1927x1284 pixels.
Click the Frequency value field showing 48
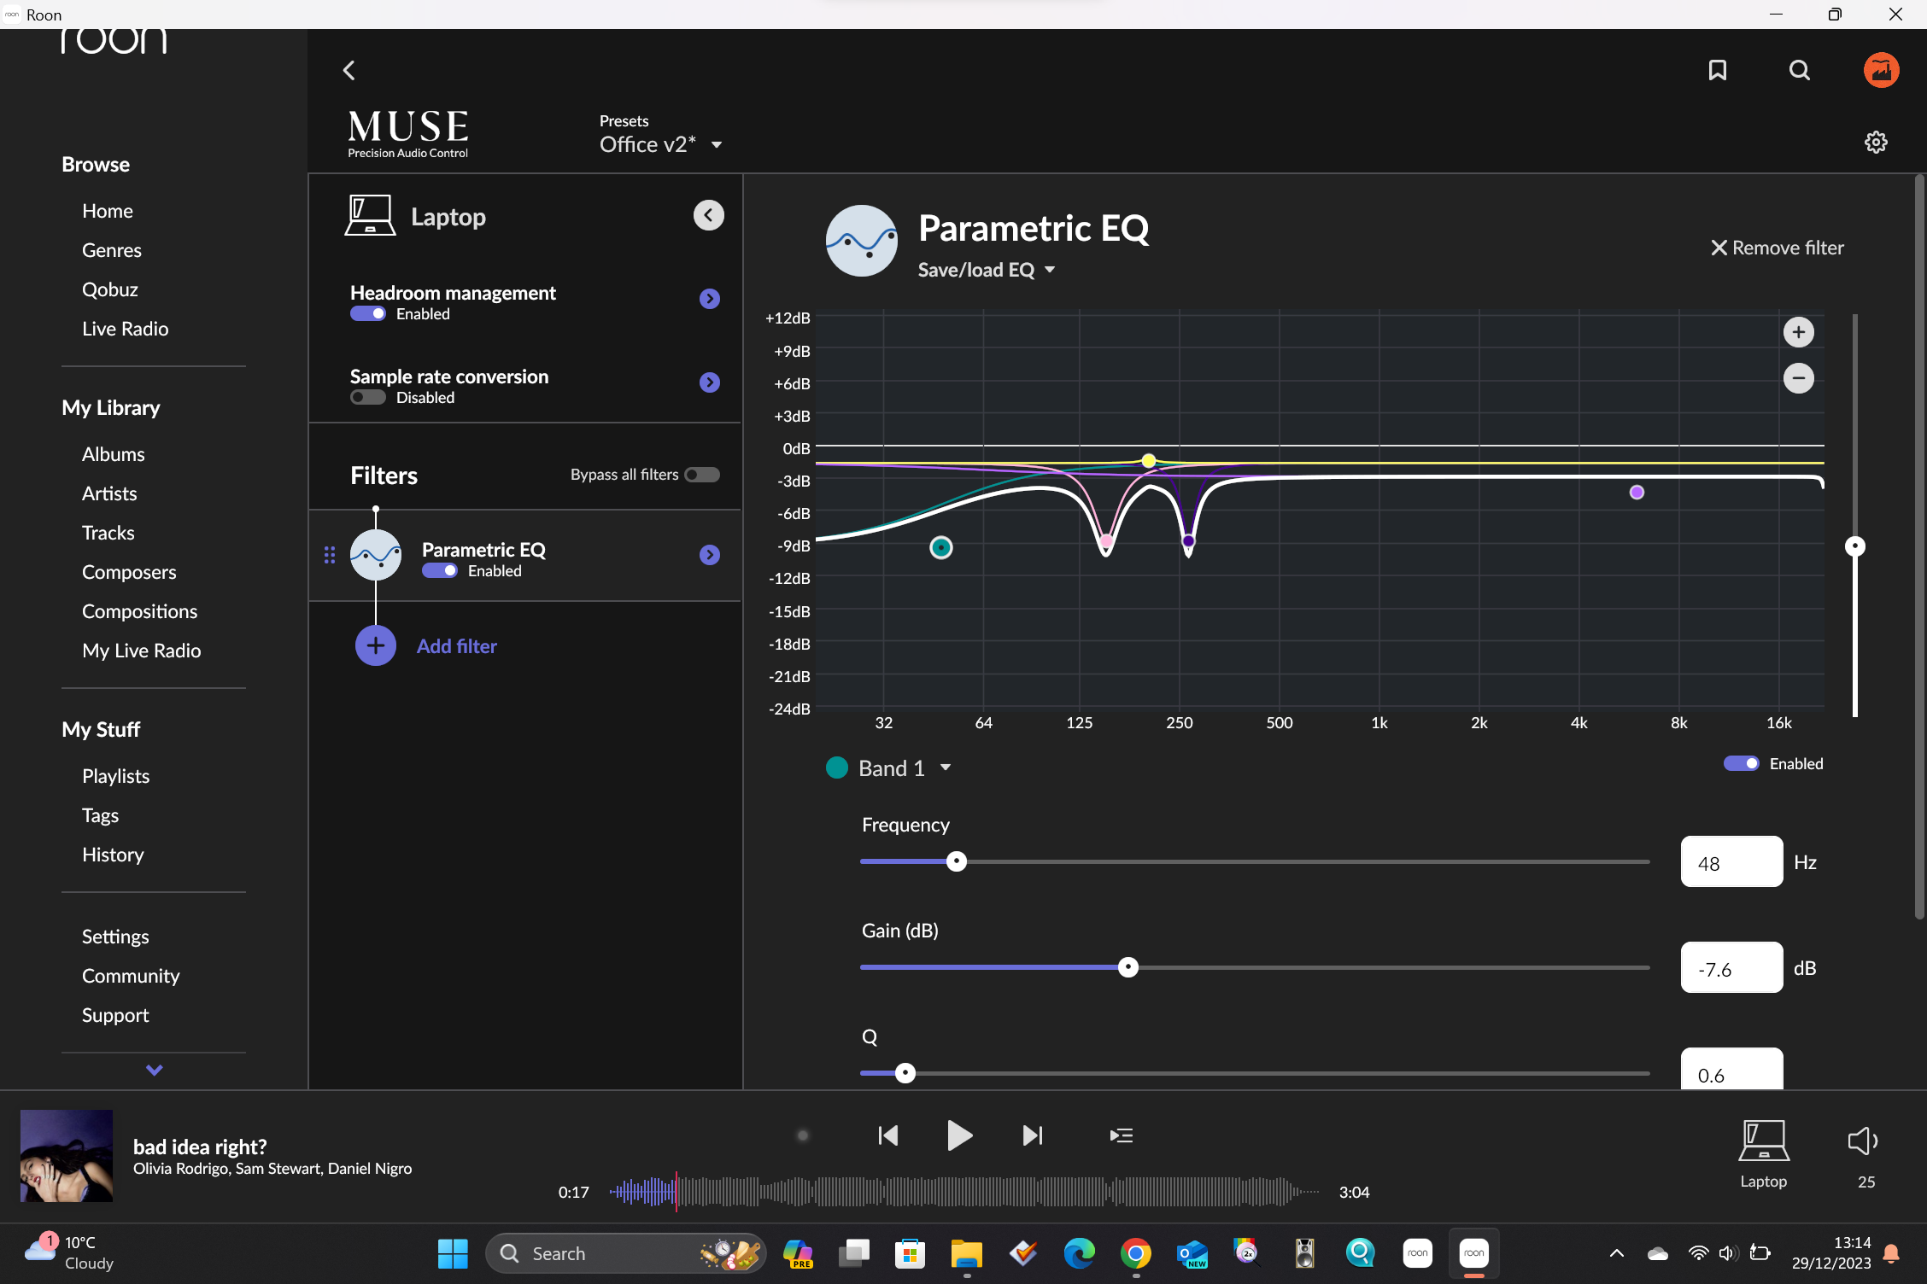[1731, 861]
